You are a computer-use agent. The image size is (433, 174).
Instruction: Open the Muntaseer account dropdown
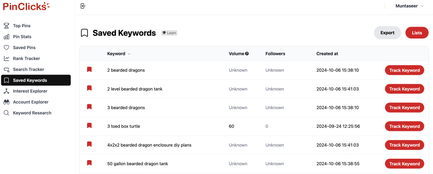(409, 6)
